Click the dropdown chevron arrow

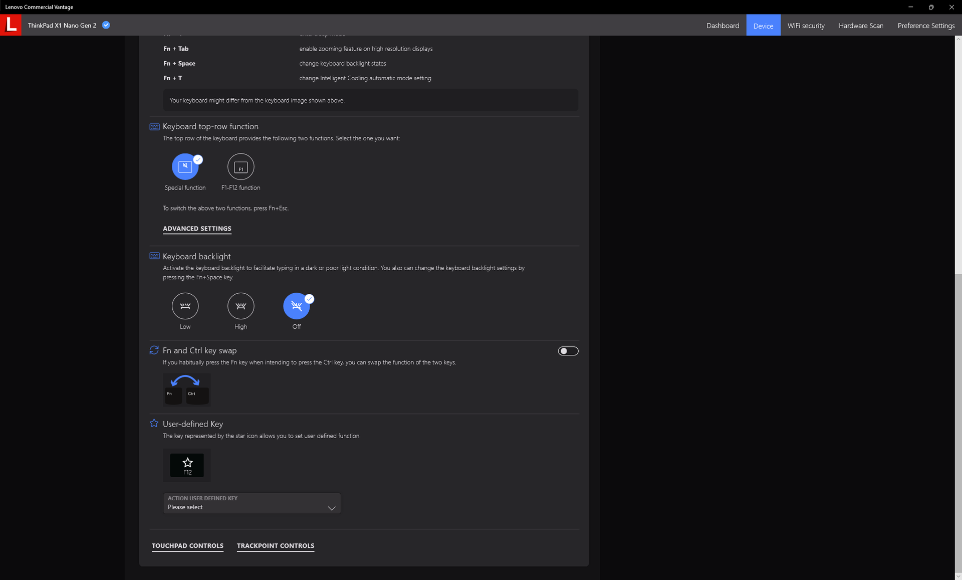(331, 508)
